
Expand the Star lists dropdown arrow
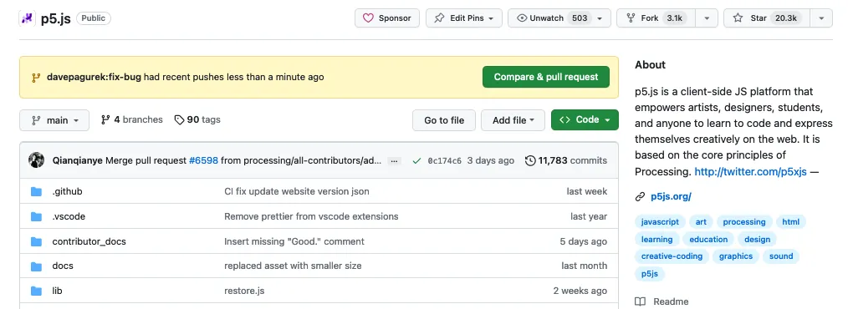click(821, 18)
